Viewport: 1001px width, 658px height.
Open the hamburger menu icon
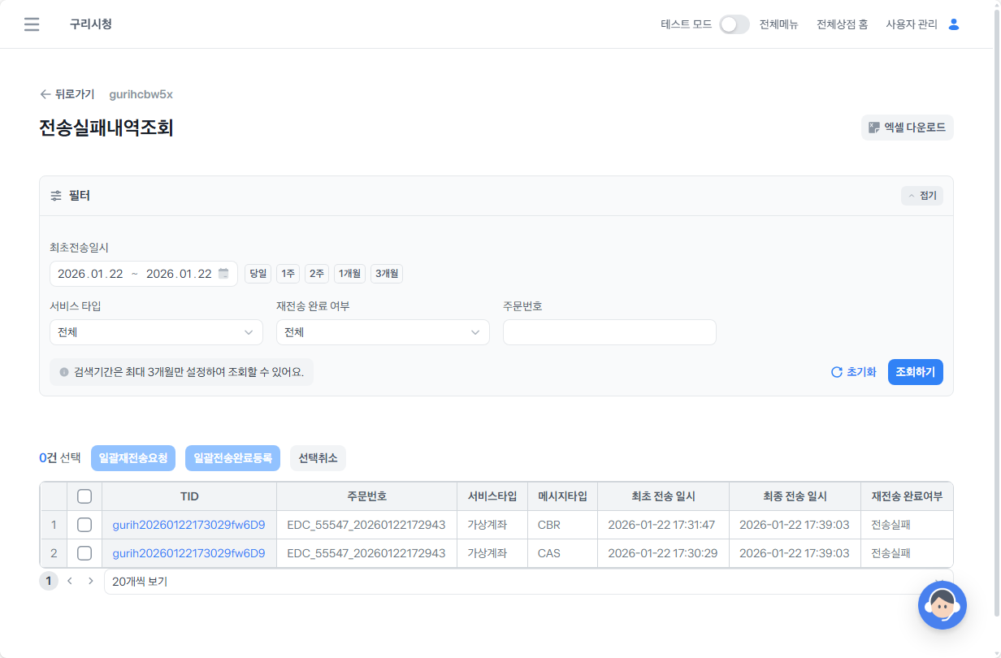point(32,24)
